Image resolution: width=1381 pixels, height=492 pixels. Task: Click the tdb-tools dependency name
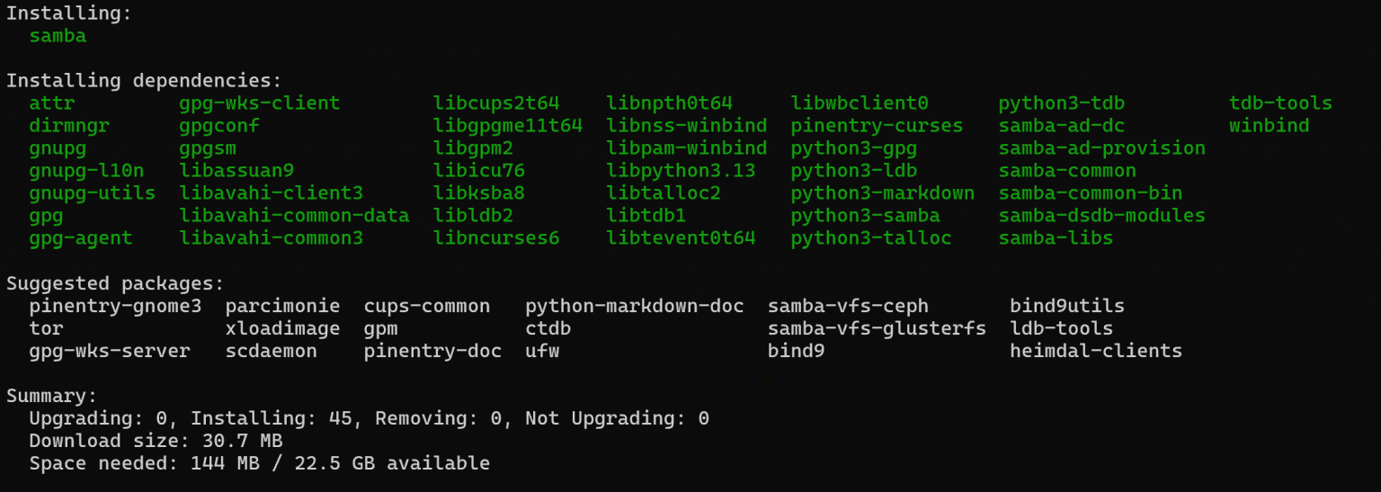click(1280, 103)
